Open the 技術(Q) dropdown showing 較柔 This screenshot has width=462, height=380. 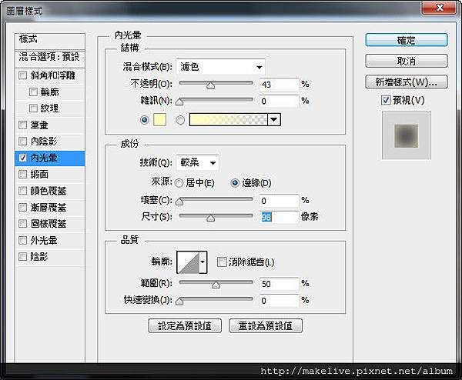coord(198,162)
